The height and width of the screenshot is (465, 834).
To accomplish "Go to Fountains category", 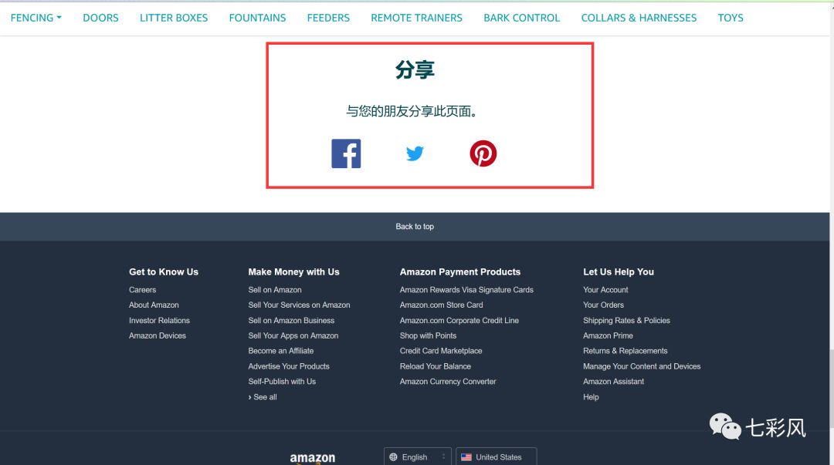I will pos(257,18).
